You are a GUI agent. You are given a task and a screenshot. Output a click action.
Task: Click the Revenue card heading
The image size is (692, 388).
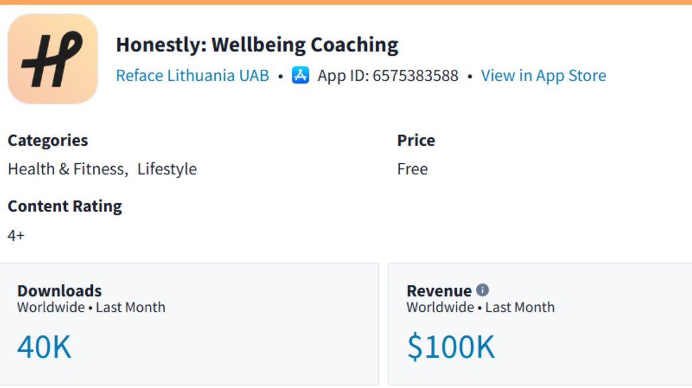[x=439, y=291]
